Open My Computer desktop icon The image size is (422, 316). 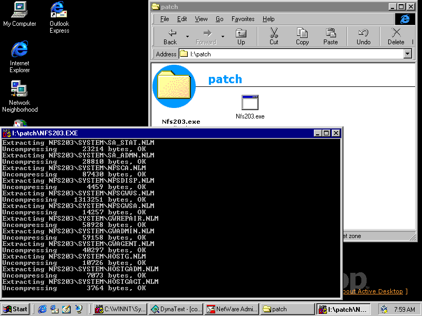[20, 14]
